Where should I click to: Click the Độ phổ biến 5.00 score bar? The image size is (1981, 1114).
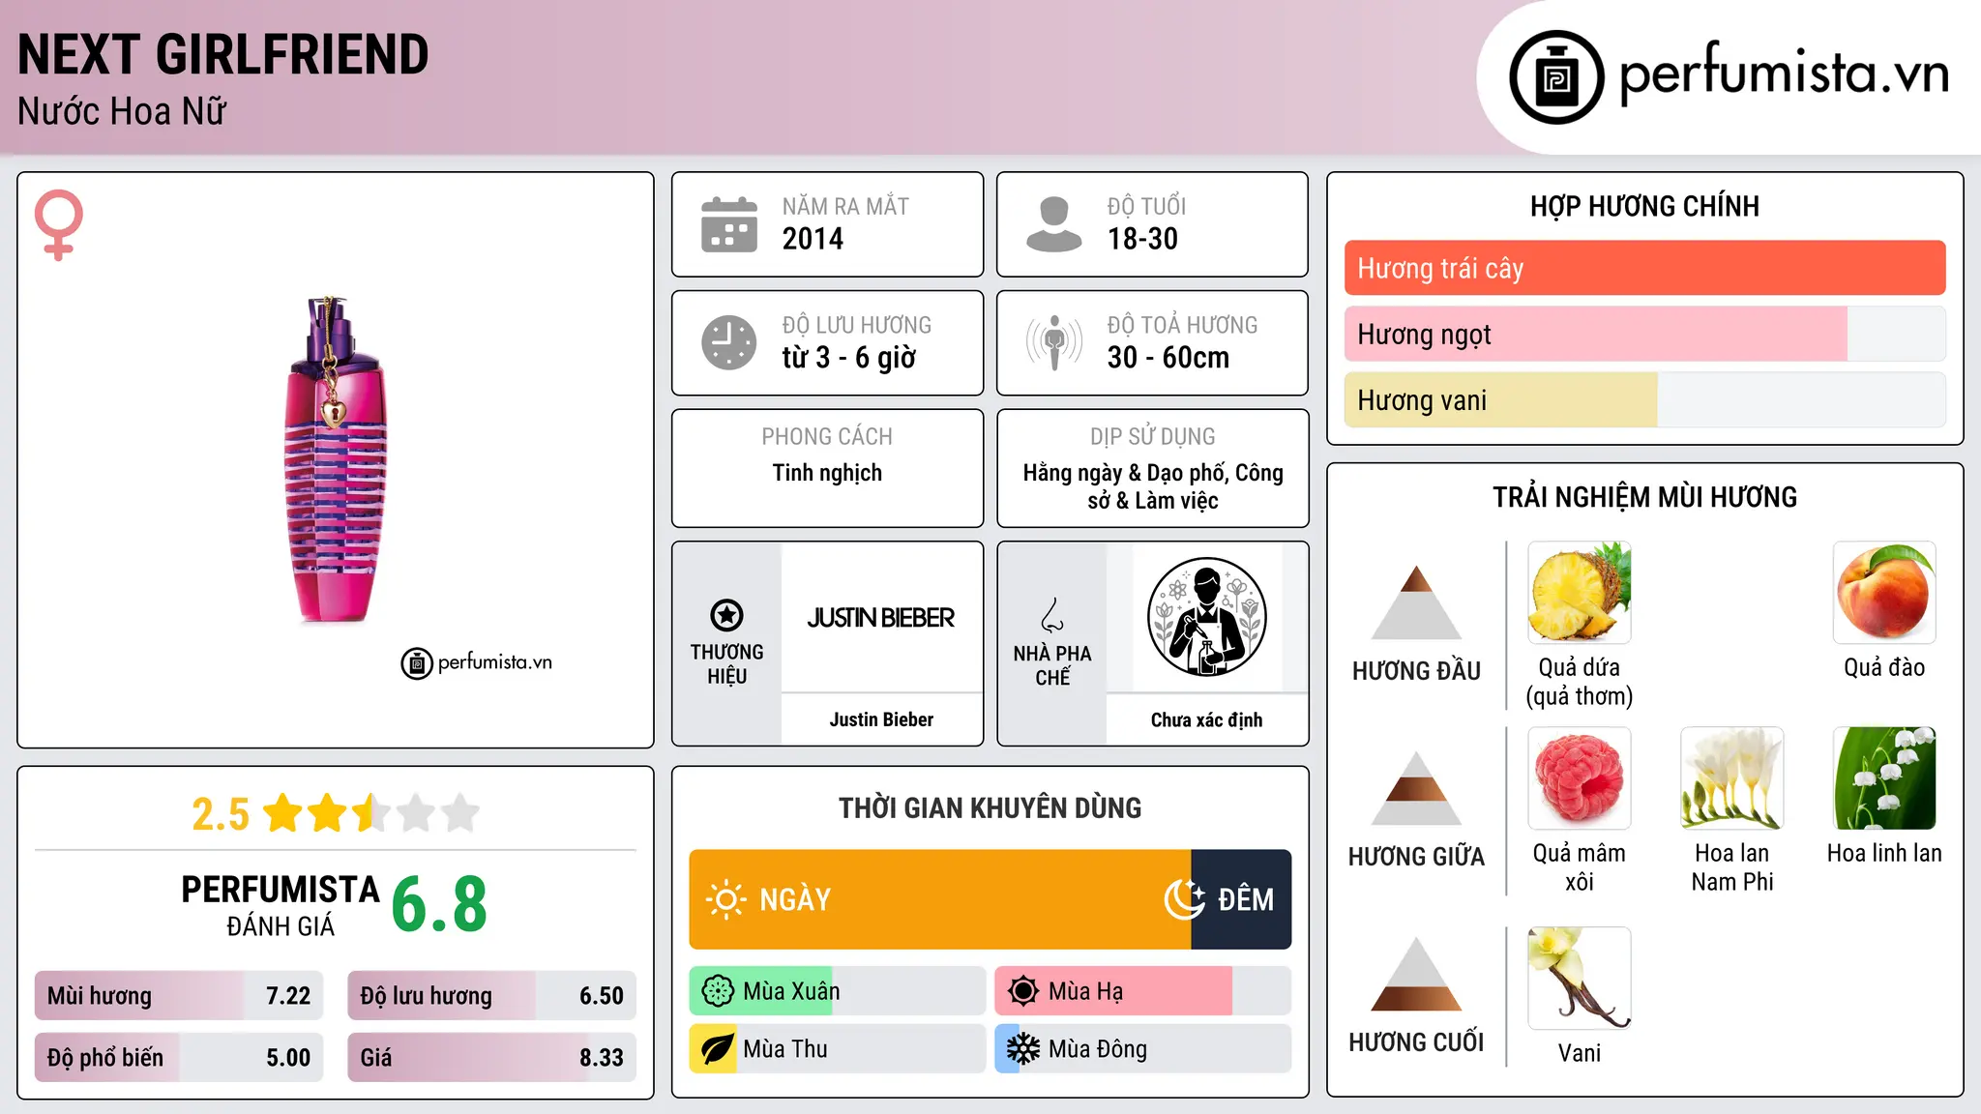tap(179, 1057)
